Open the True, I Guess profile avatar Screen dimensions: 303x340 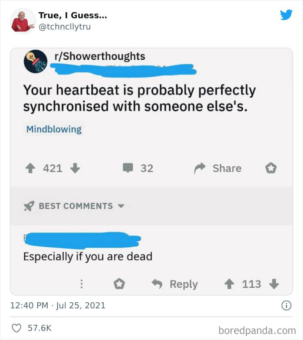click(23, 20)
